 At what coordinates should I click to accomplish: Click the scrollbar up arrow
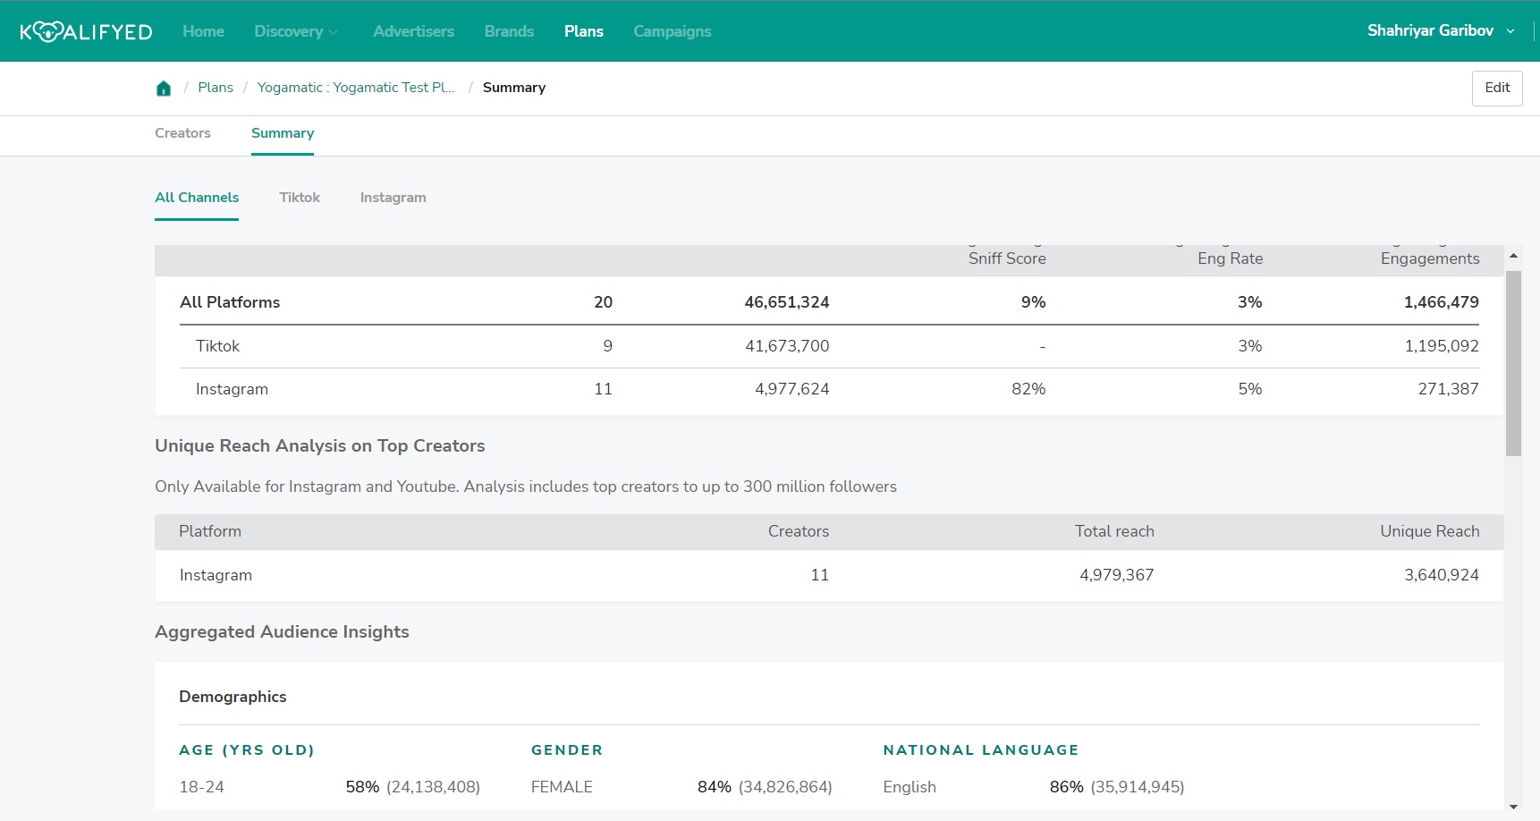point(1513,255)
